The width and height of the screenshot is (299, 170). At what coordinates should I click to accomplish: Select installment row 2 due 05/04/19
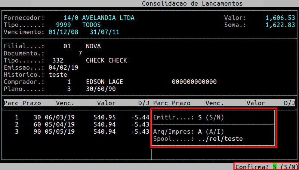click(x=58, y=125)
